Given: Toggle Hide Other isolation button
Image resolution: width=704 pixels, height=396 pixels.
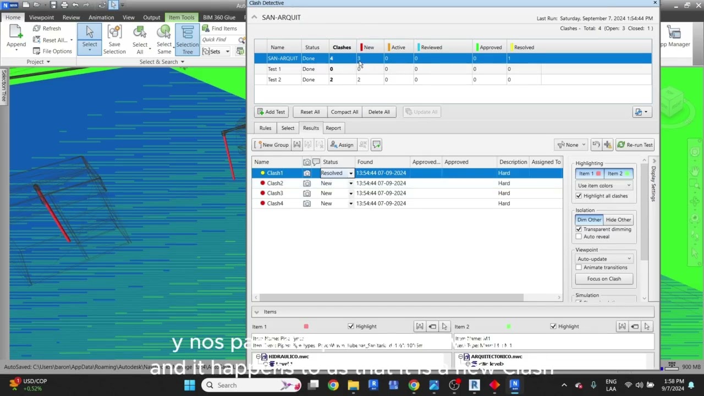Looking at the screenshot, I should pyautogui.click(x=618, y=220).
